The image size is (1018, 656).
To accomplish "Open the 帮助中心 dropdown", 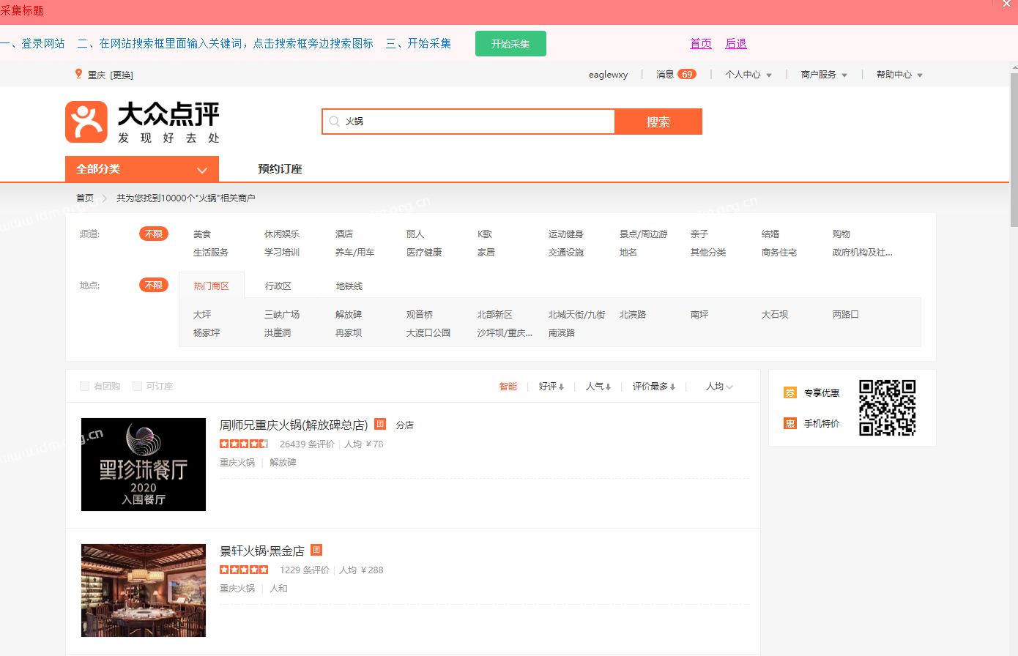I will [x=899, y=75].
